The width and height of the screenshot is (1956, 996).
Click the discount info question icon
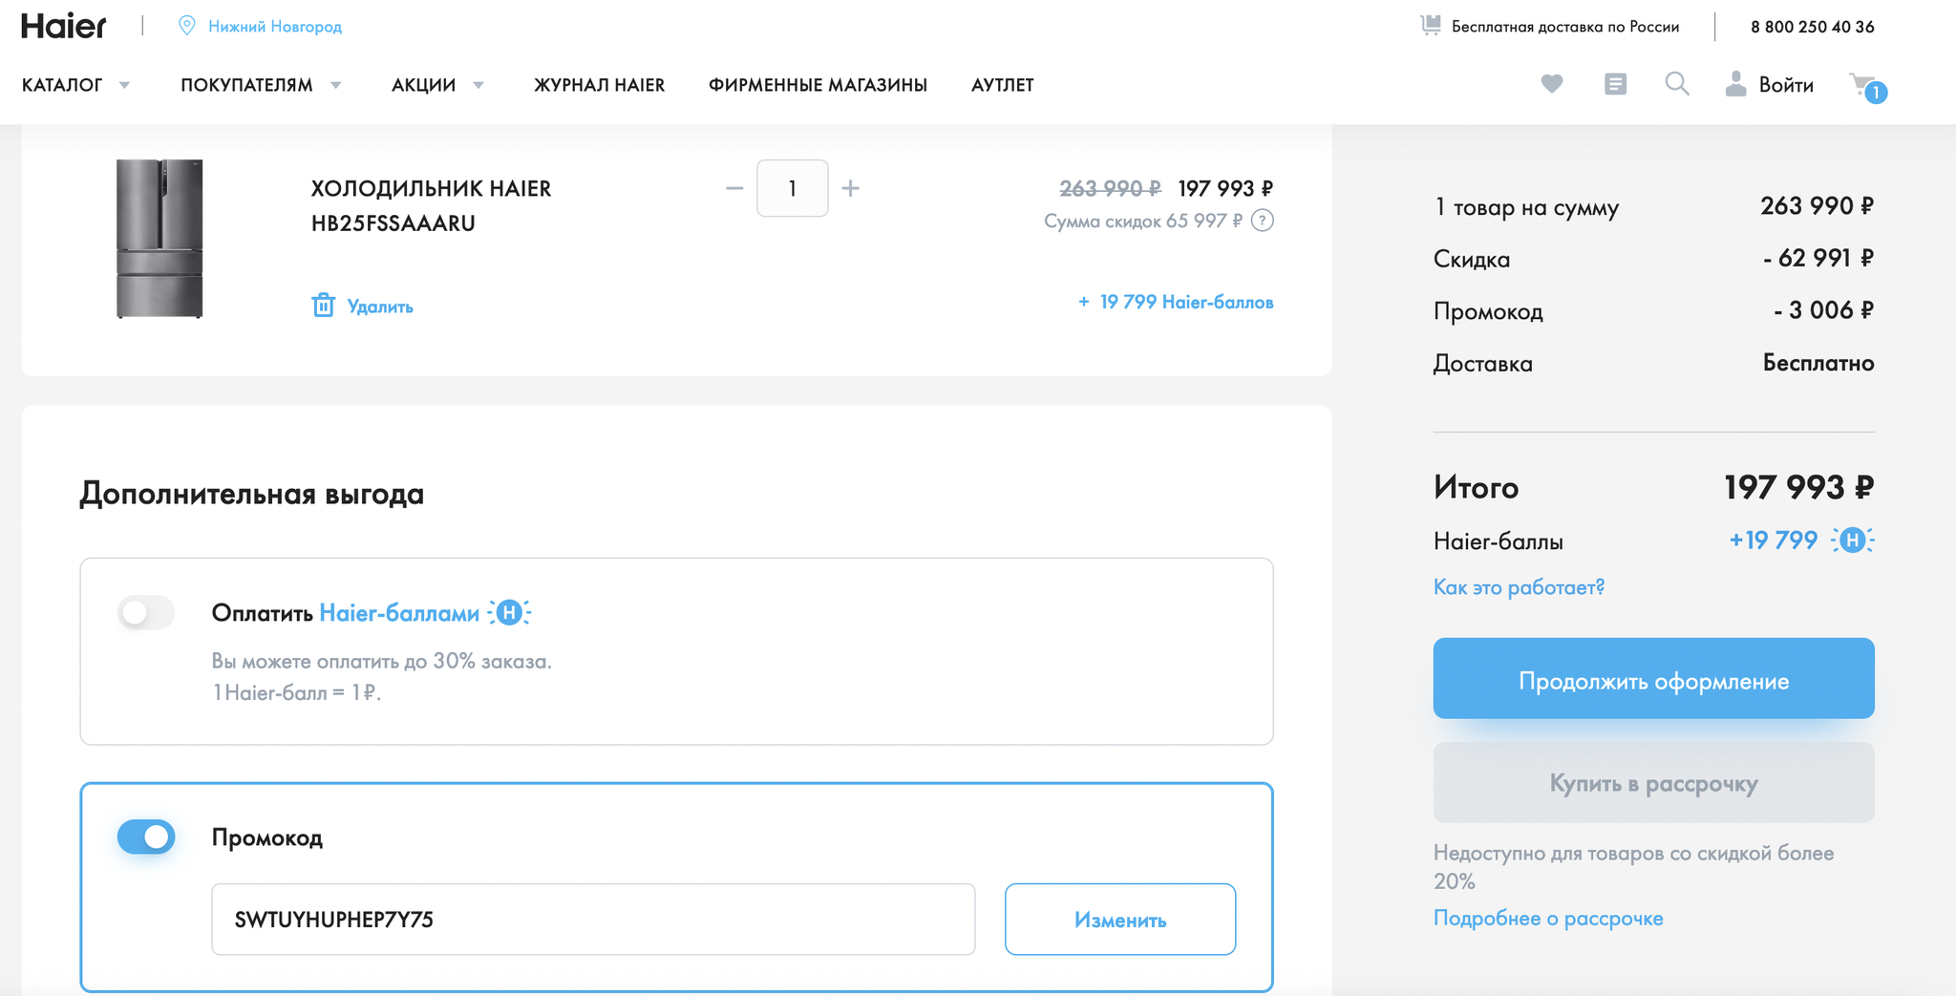pos(1263,221)
